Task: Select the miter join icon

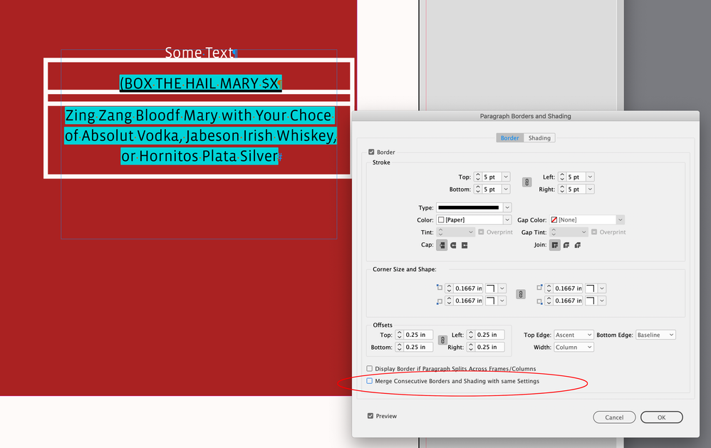Action: 554,245
